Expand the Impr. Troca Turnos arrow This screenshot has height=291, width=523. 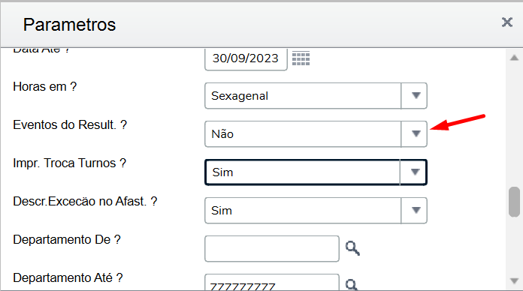point(413,172)
